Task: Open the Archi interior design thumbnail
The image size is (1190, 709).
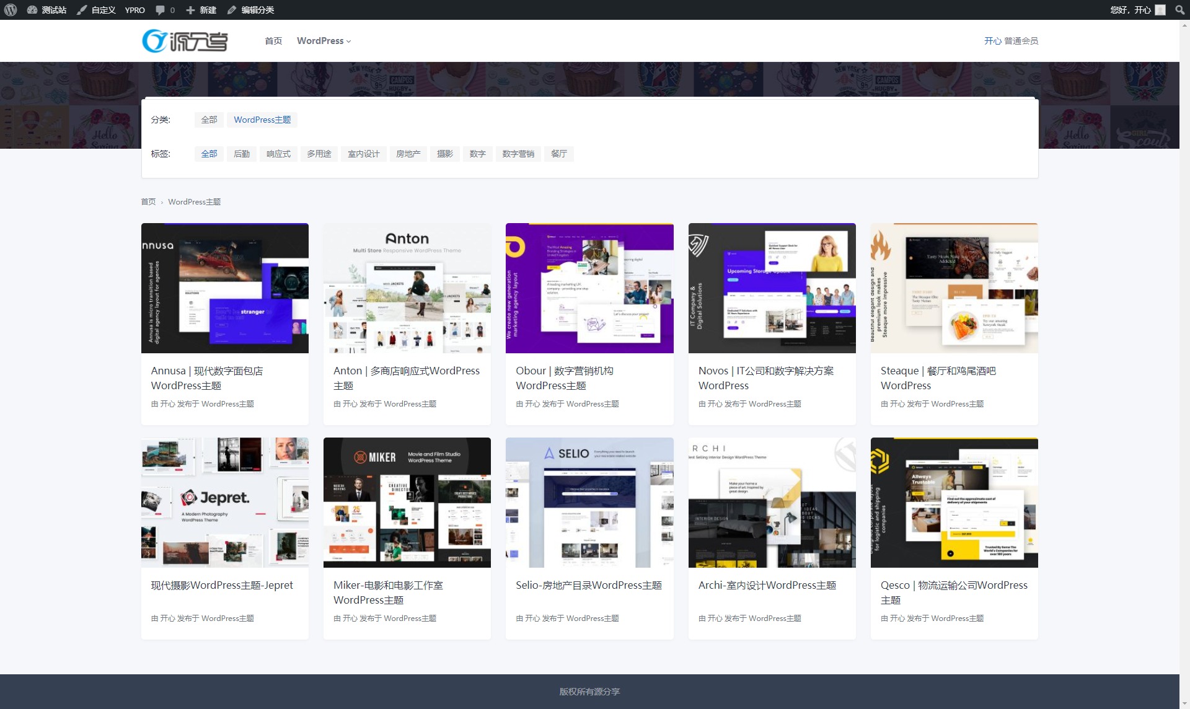Action: 772,503
